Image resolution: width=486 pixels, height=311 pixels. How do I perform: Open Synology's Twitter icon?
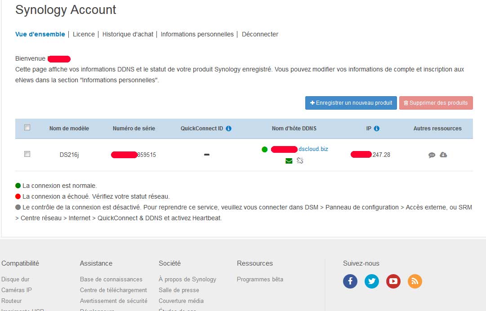click(x=372, y=281)
